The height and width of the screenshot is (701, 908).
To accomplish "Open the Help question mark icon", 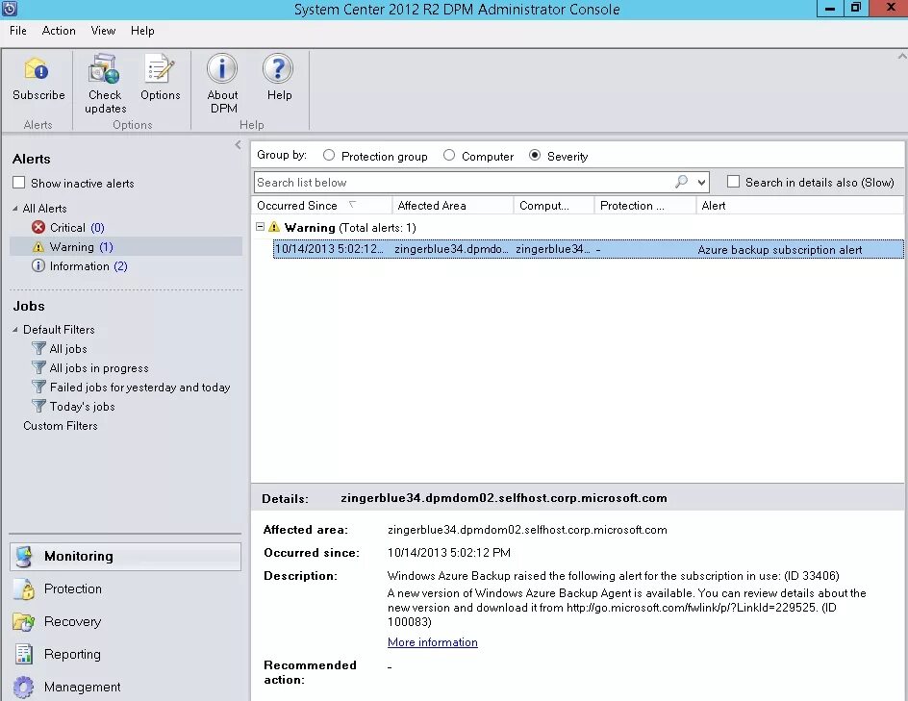I will point(278,68).
